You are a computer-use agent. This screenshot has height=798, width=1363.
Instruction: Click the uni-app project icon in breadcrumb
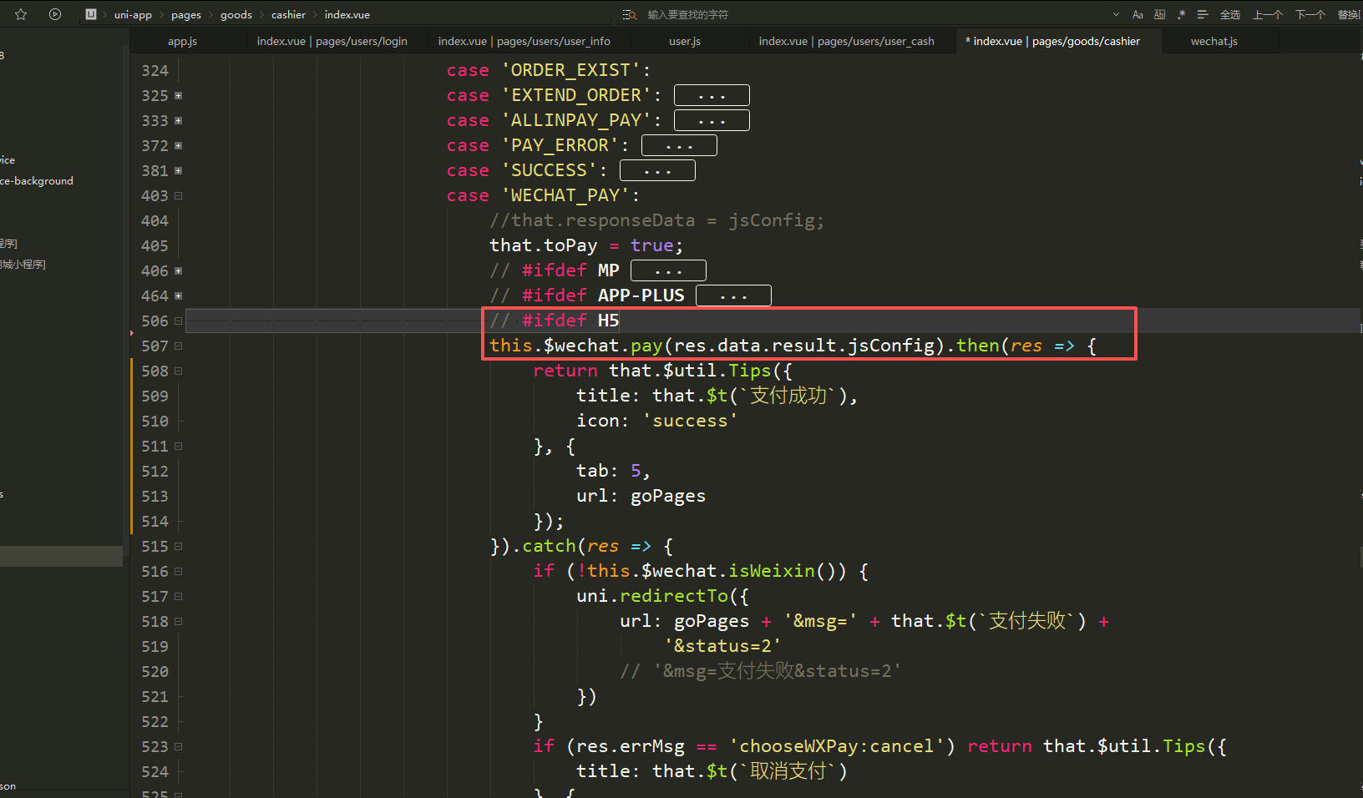pos(91,14)
